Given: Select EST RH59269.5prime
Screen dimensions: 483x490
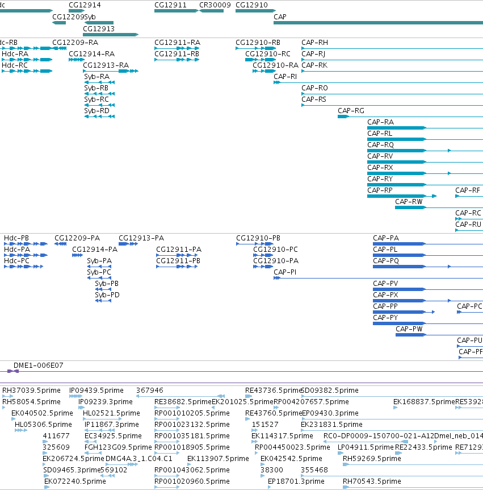Looking at the screenshot, I should coord(413,464).
